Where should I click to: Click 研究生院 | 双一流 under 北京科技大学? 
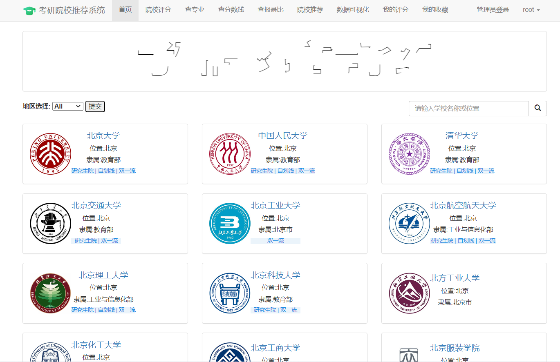pos(276,310)
